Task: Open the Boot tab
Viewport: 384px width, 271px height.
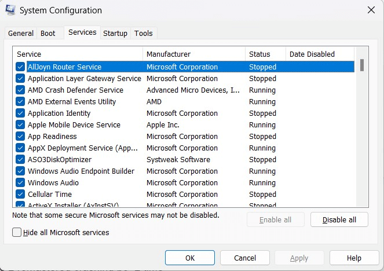Action: tap(48, 34)
